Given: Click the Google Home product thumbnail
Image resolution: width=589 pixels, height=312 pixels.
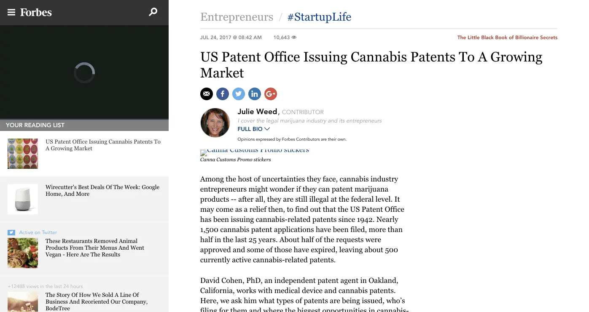Looking at the screenshot, I should [x=23, y=199].
